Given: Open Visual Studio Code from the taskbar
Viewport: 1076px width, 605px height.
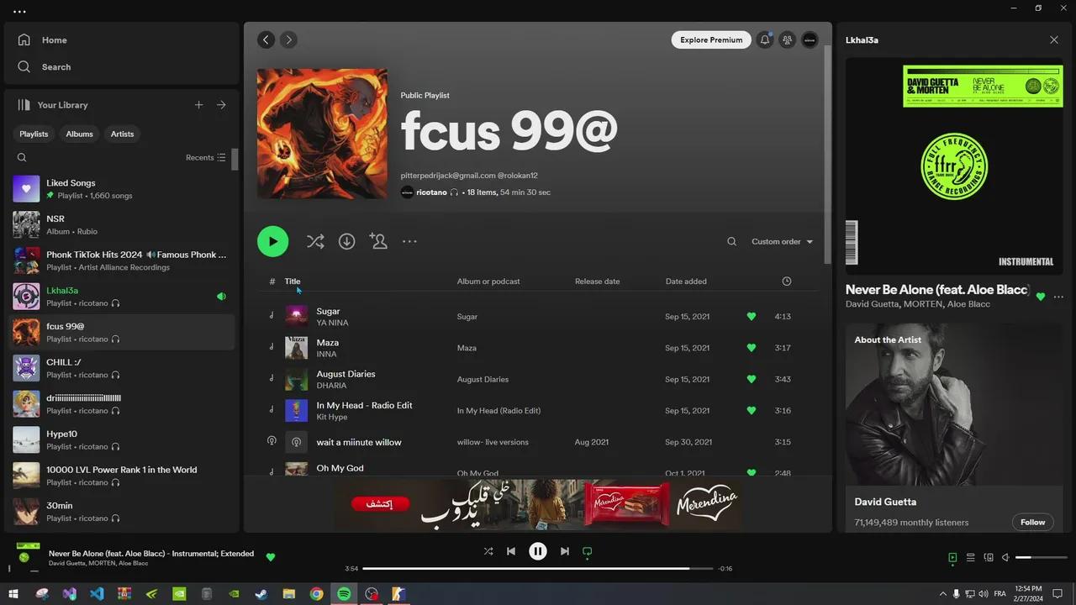Looking at the screenshot, I should (97, 594).
